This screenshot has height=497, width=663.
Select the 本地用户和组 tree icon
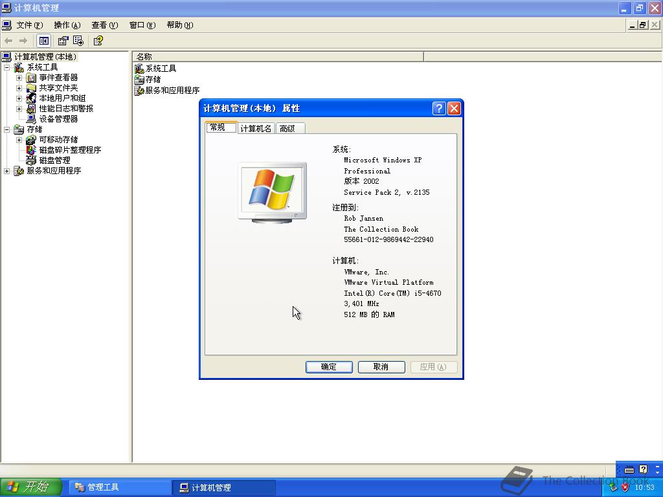pyautogui.click(x=31, y=98)
